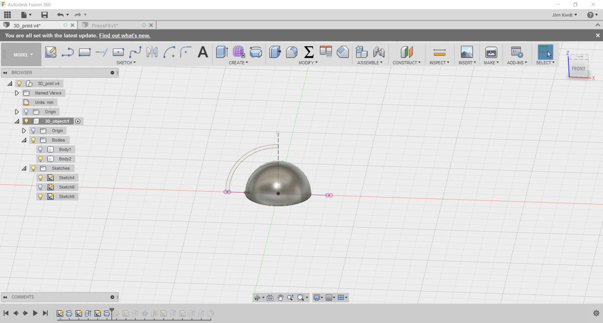Select the Measure tool under Inspect

(x=439, y=52)
